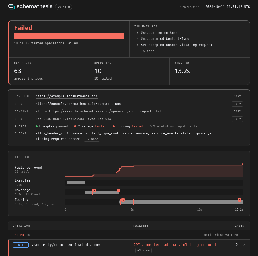Click the generated timestamp 2026-10-11 19:01:12 UTC
The height and width of the screenshot is (256, 258).
click(228, 7)
